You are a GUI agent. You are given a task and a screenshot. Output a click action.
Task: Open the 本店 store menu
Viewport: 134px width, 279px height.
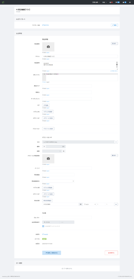pos(105,2)
